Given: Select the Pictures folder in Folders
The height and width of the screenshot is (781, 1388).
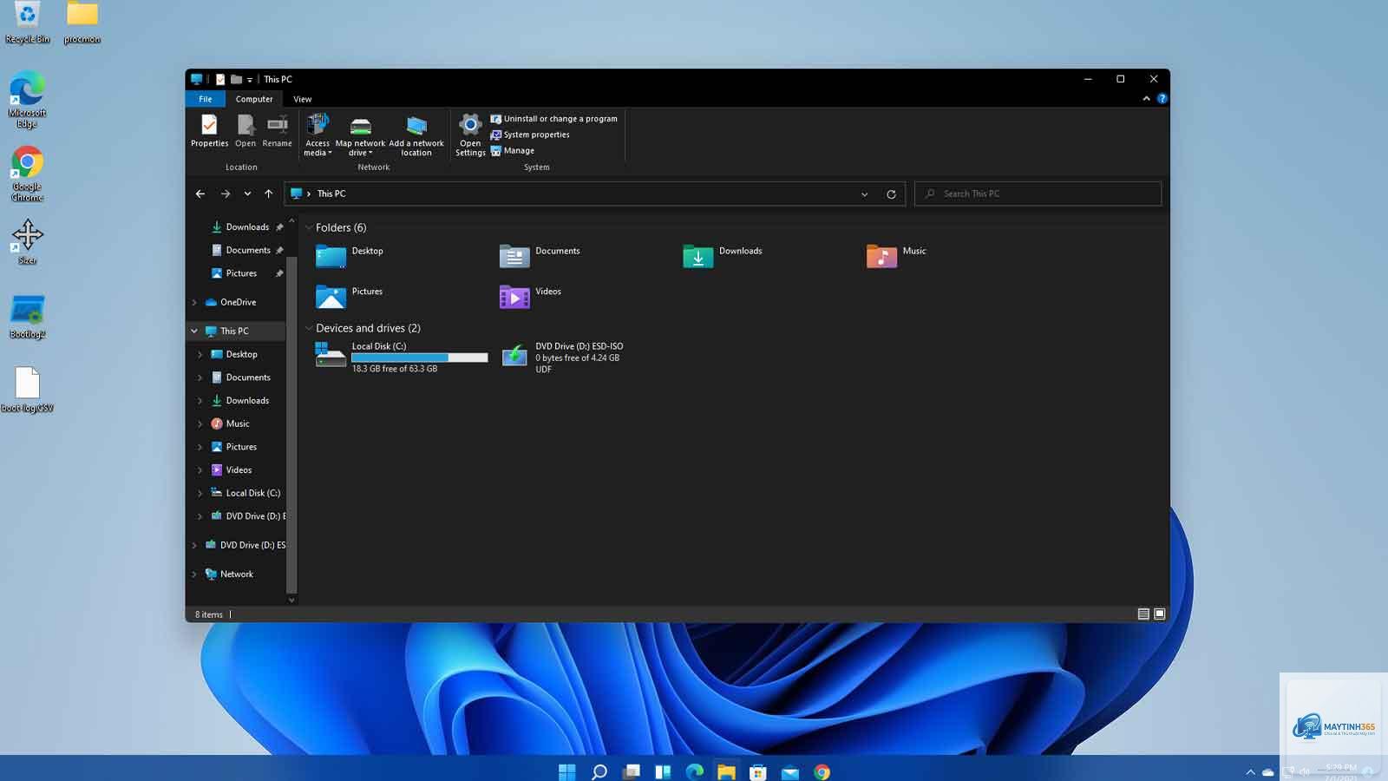Looking at the screenshot, I should coord(350,296).
